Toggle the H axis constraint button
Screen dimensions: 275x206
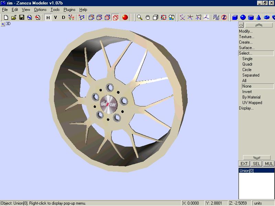[48, 17]
